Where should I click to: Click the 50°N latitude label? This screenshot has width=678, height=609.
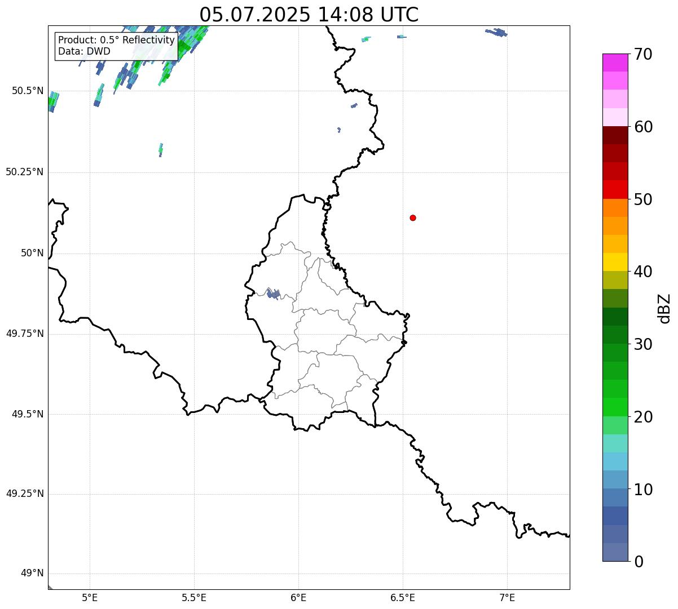coord(32,253)
